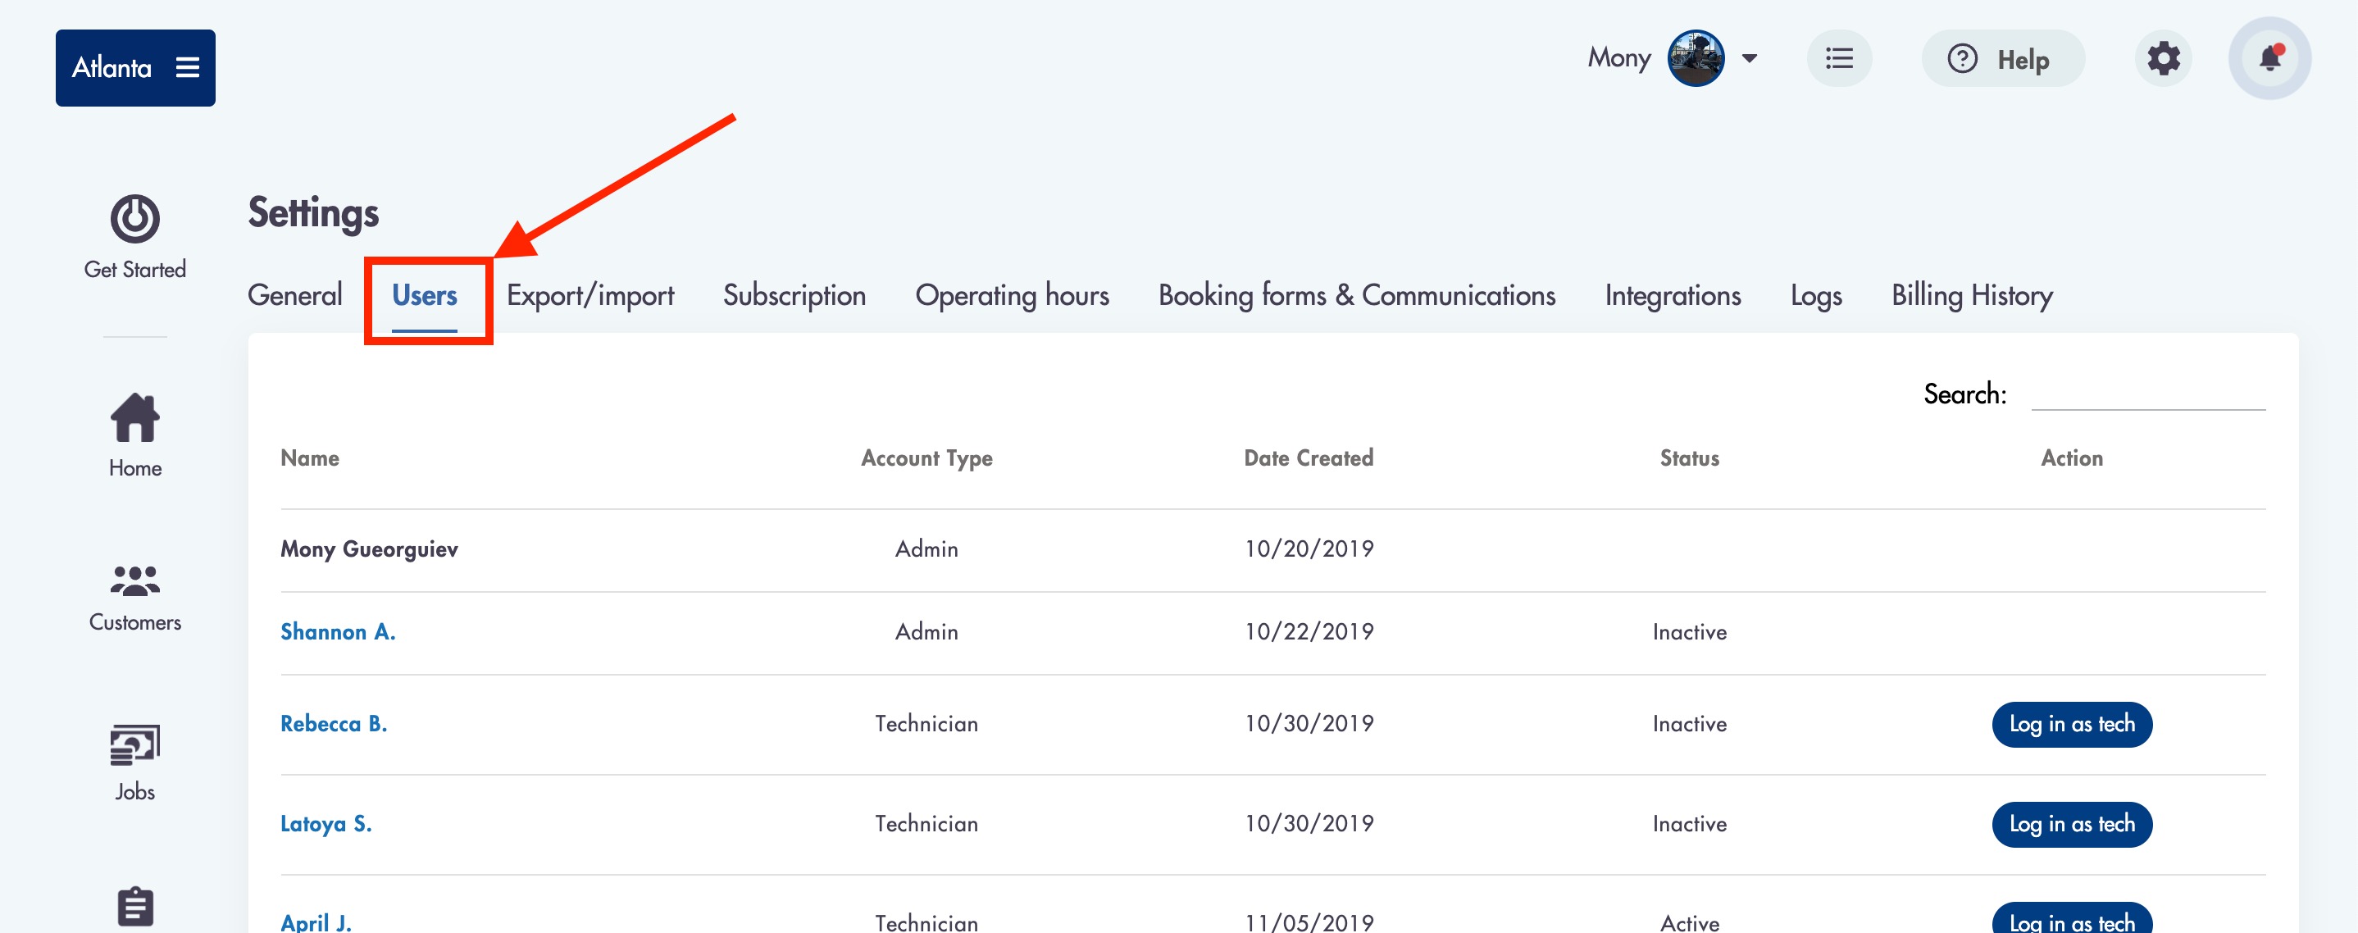The image size is (2358, 933).
Task: Open the notifications bell
Action: (2269, 58)
